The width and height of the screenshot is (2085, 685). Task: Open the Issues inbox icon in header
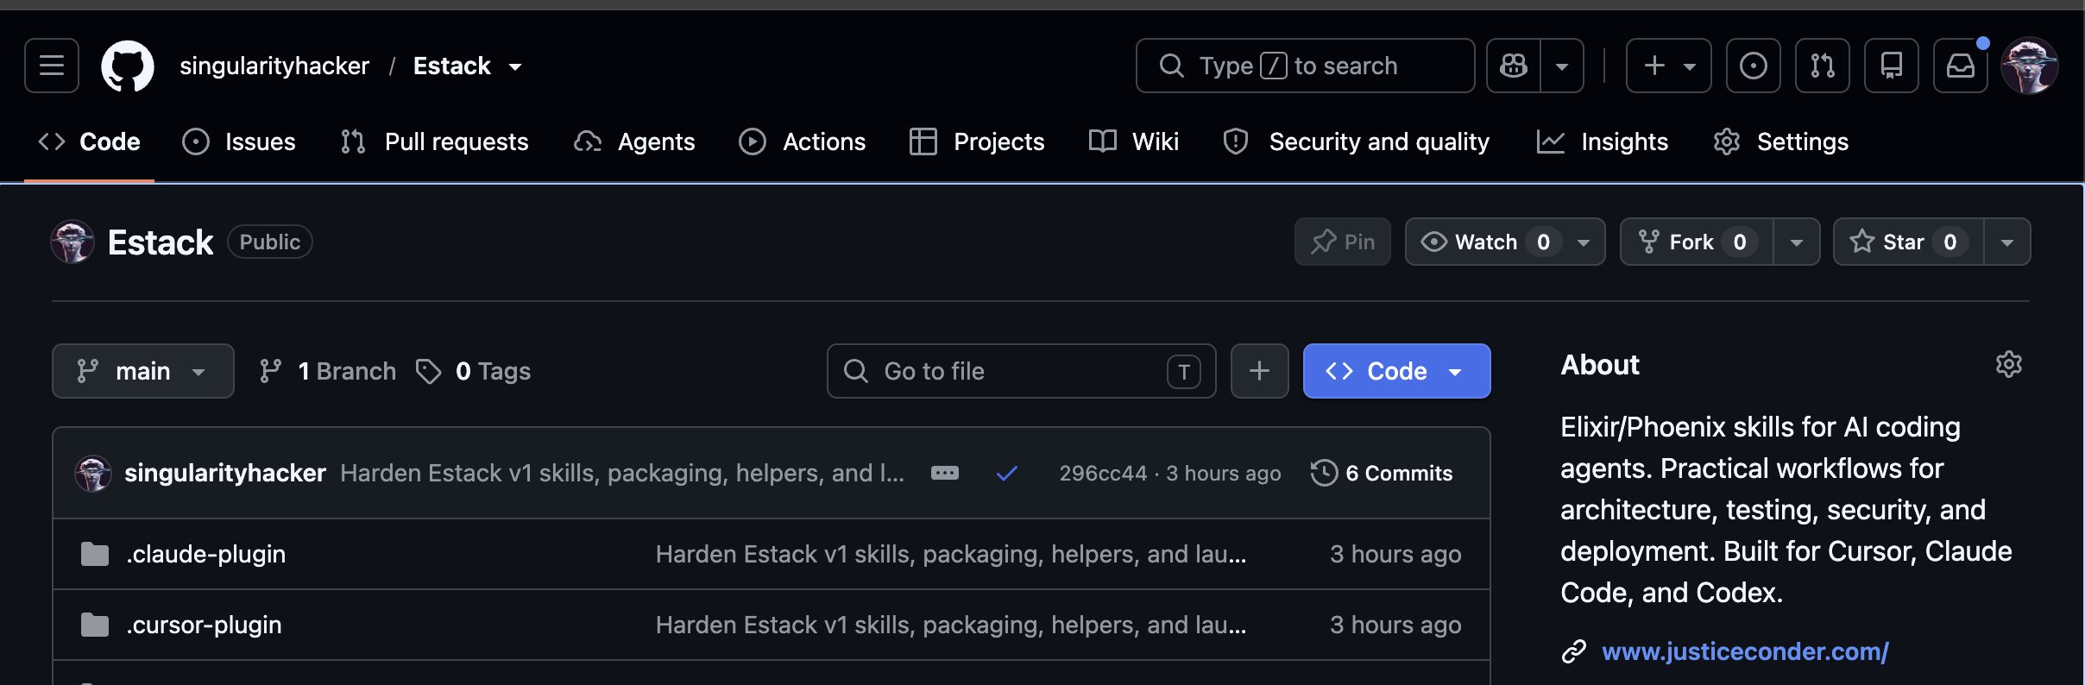tap(1754, 66)
